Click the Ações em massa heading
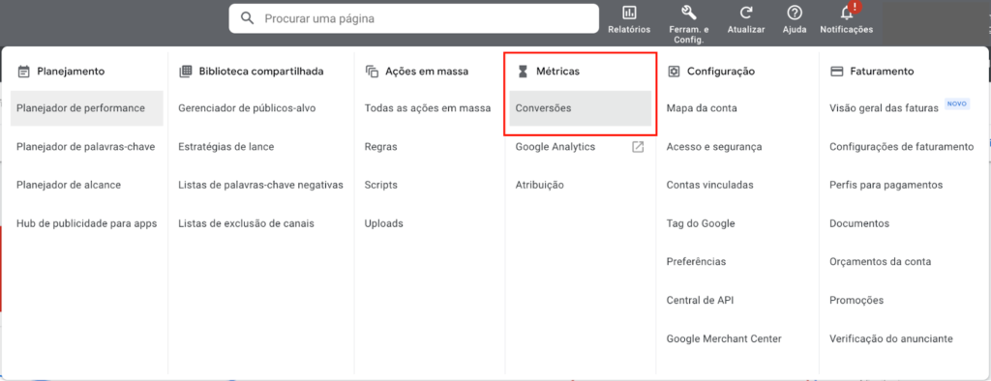Screen dimensions: 991x381 point(427,72)
